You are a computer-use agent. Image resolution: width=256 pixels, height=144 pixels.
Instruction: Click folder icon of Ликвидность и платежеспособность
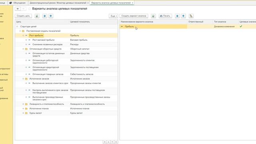26,104
